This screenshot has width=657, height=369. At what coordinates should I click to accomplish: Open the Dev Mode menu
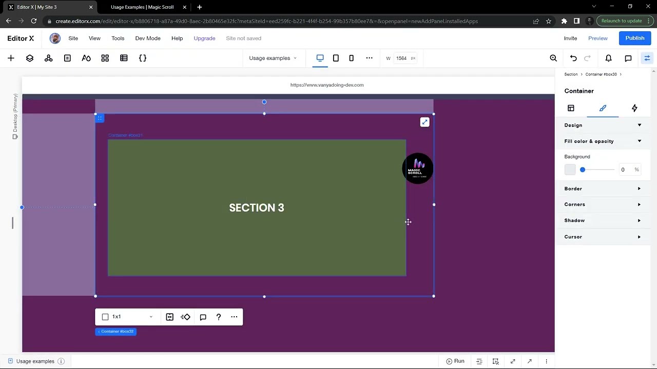pos(148,38)
